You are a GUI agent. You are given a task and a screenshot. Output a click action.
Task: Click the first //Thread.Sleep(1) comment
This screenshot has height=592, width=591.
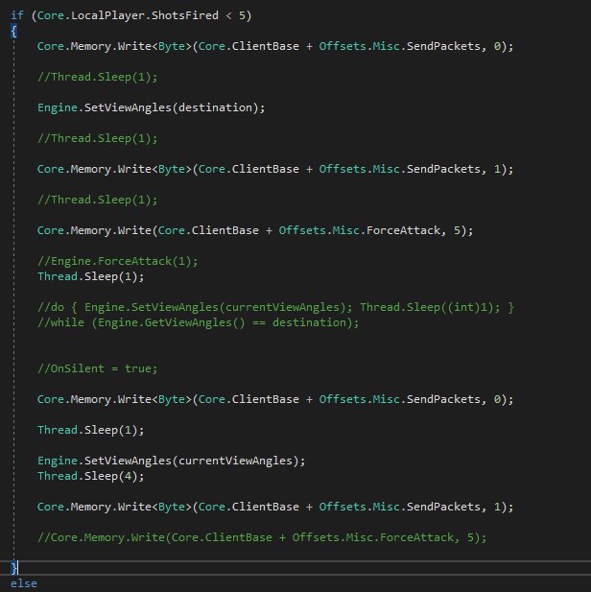pyautogui.click(x=83, y=77)
